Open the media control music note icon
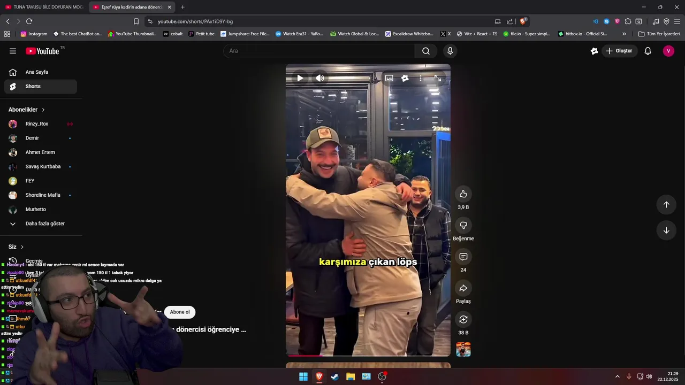This screenshot has height=385, width=685. (656, 21)
